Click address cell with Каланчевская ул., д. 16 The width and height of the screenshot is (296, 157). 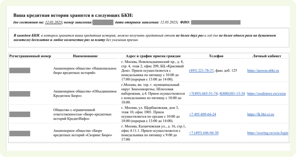(153, 133)
